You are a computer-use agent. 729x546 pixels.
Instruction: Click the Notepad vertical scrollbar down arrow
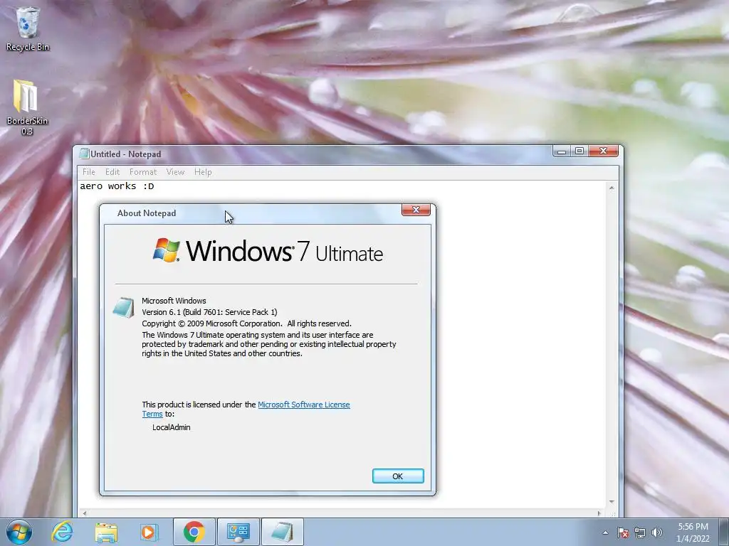pyautogui.click(x=612, y=502)
